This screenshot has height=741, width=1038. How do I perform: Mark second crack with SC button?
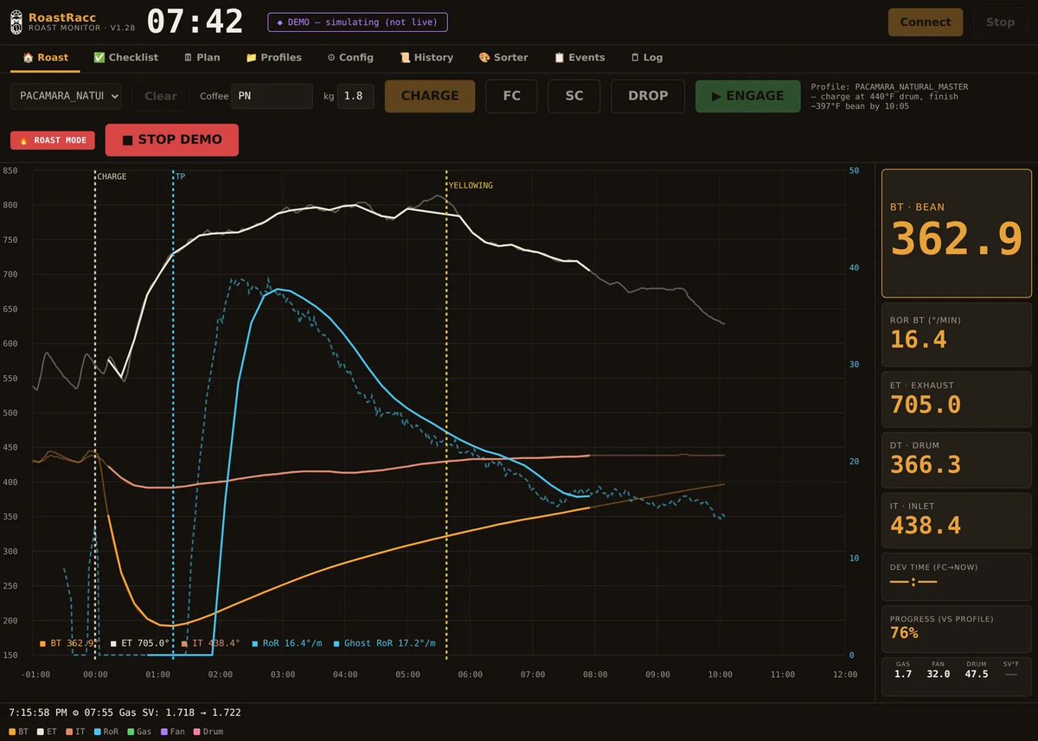574,96
